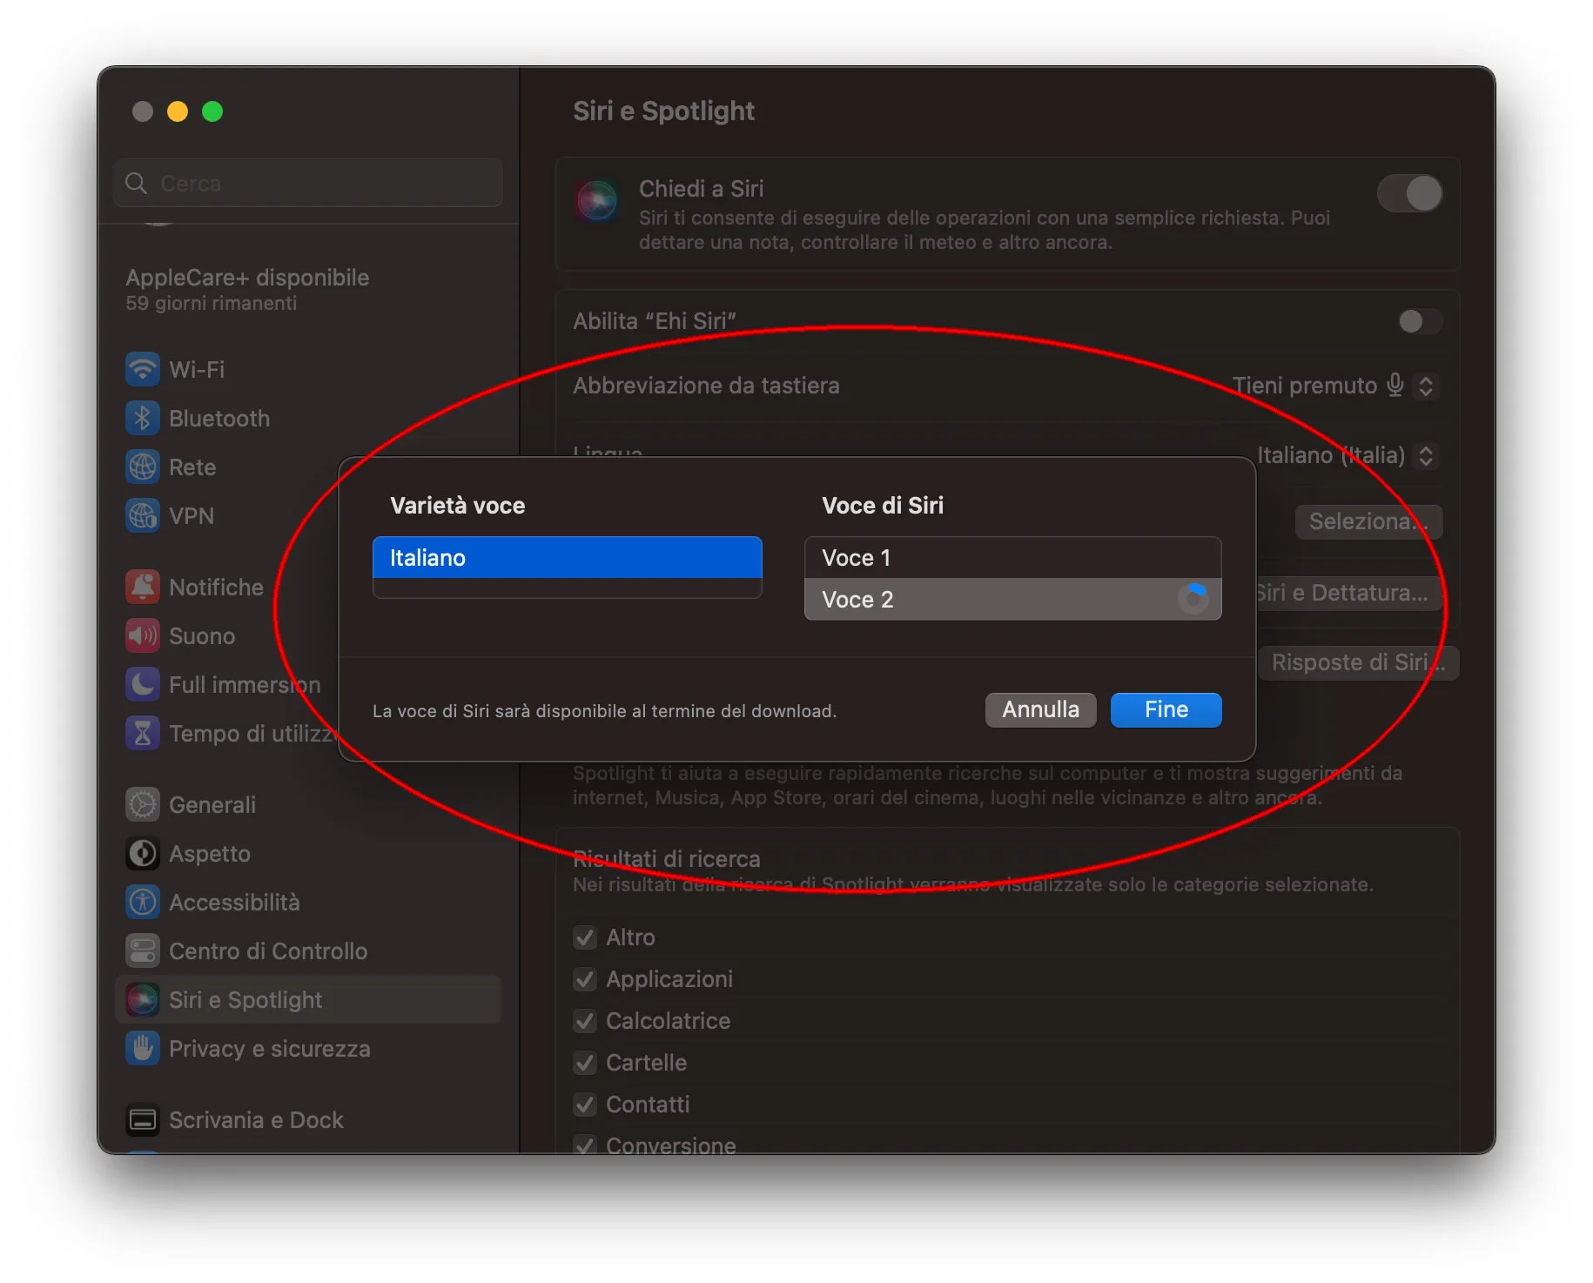Cancel the dialog with the Annulla button

(x=1040, y=709)
